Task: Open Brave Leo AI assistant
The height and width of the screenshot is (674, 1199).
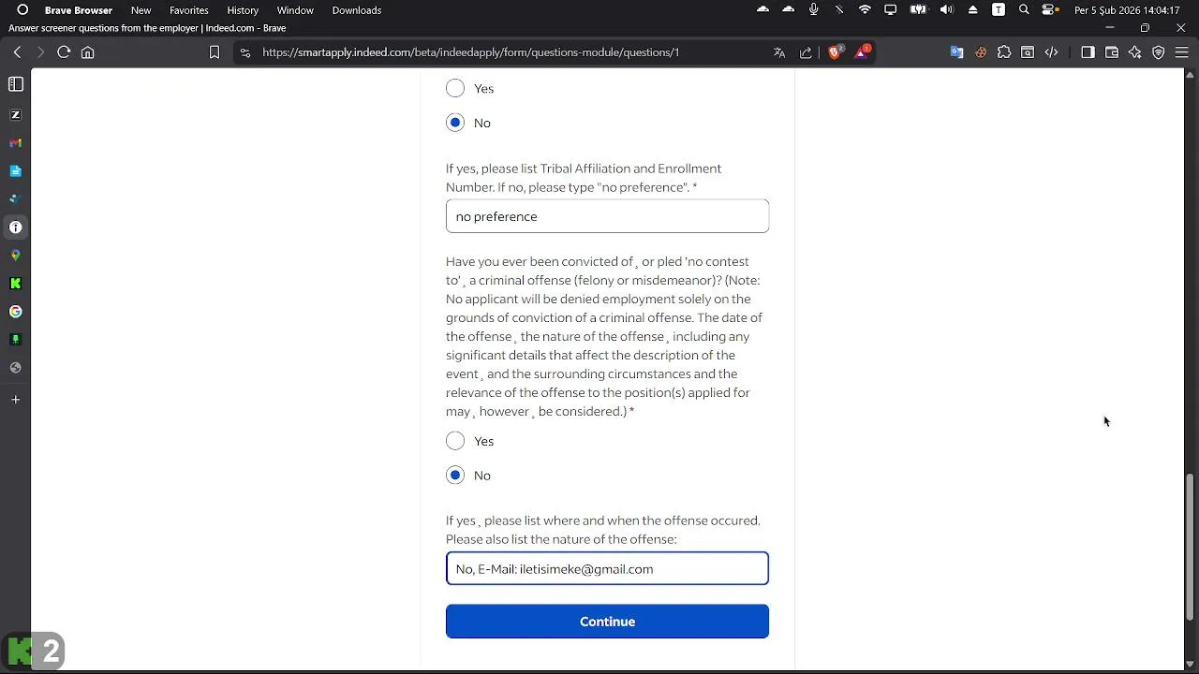Action: pyautogui.click(x=1135, y=52)
